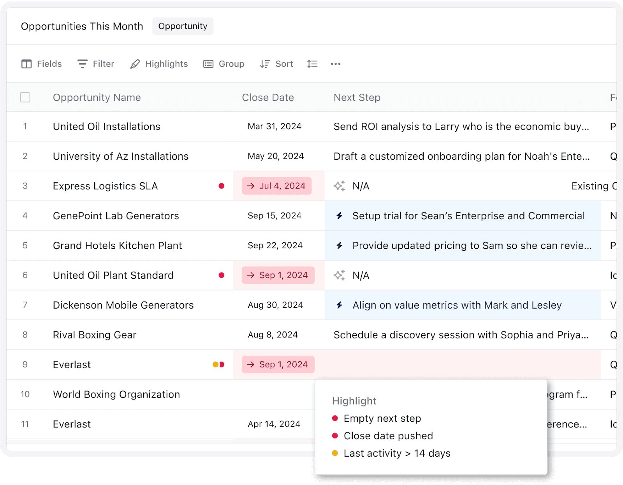Open the Highlights settings

coord(158,64)
